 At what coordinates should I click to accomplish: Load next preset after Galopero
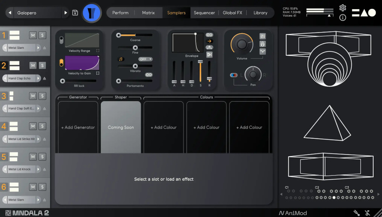click(66, 13)
